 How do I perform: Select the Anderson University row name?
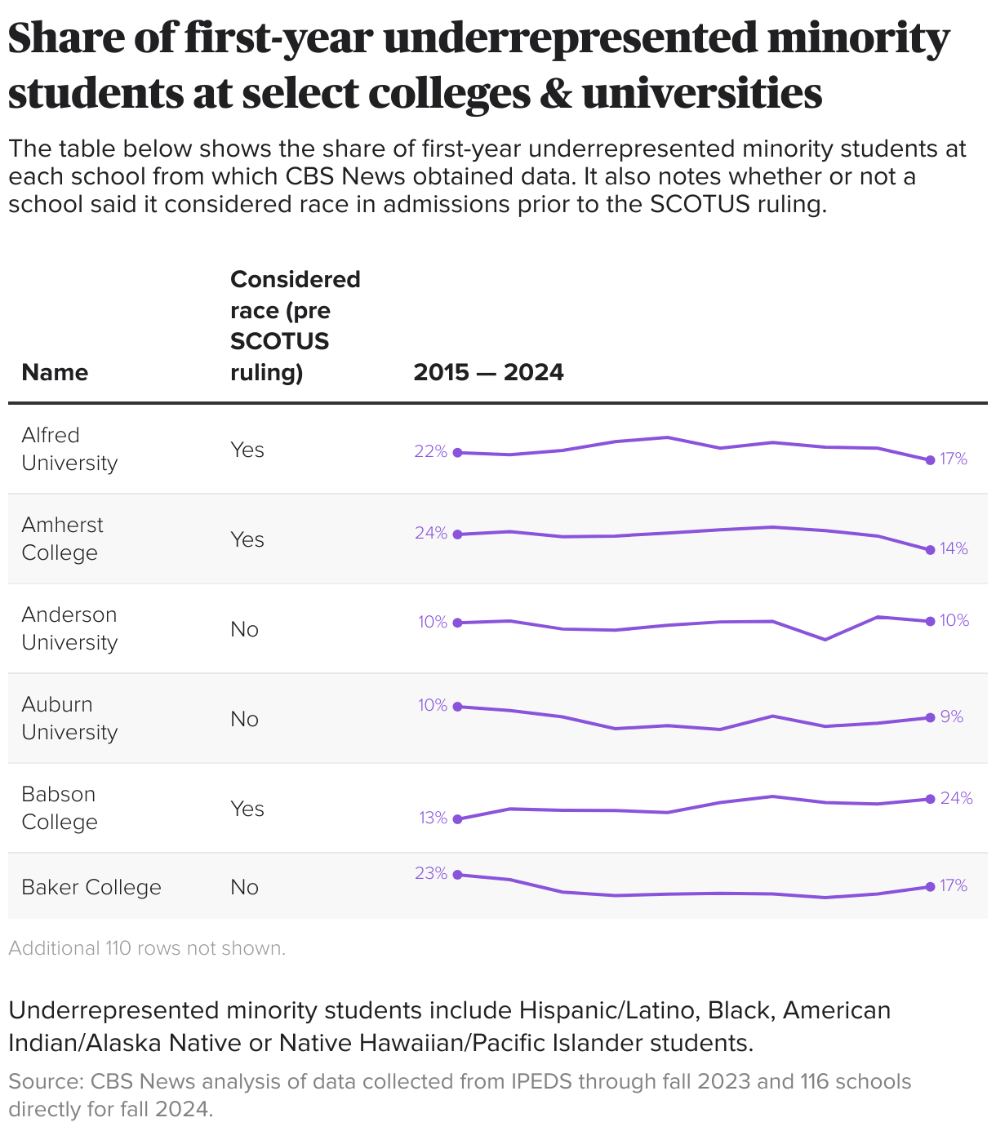click(69, 628)
